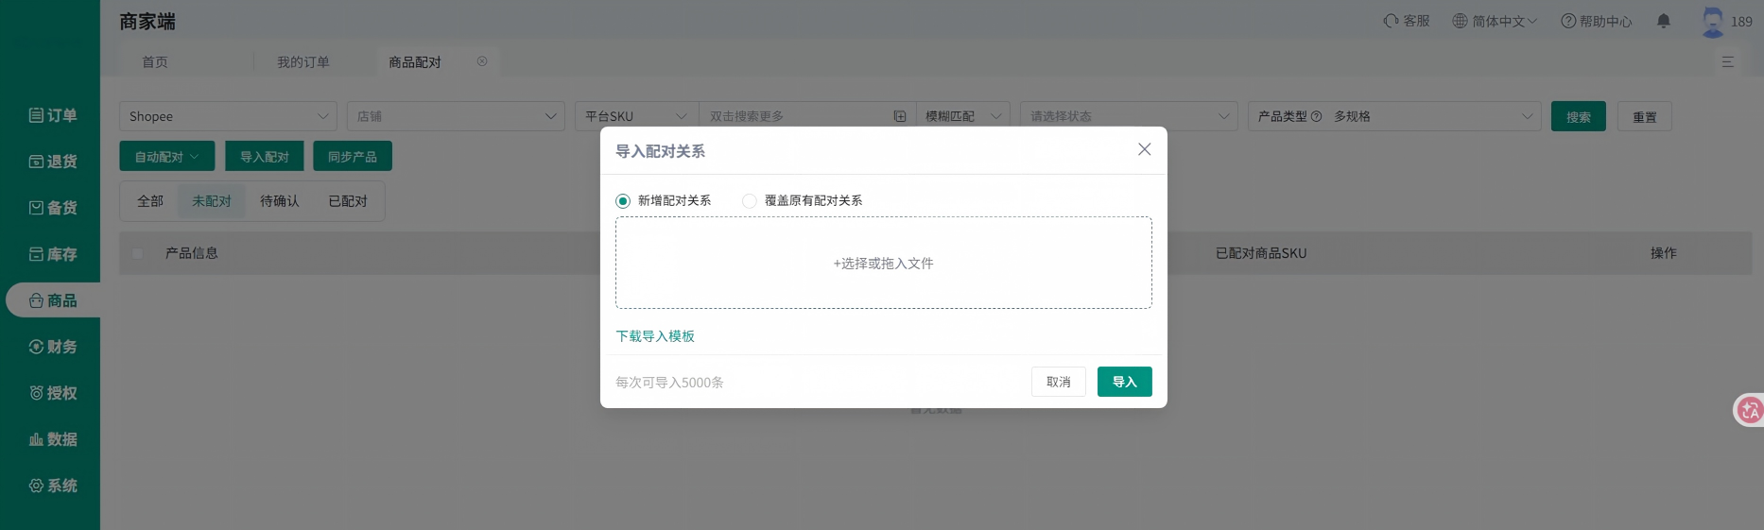
Task: Switch to the 我的订单 tab
Action: (303, 61)
